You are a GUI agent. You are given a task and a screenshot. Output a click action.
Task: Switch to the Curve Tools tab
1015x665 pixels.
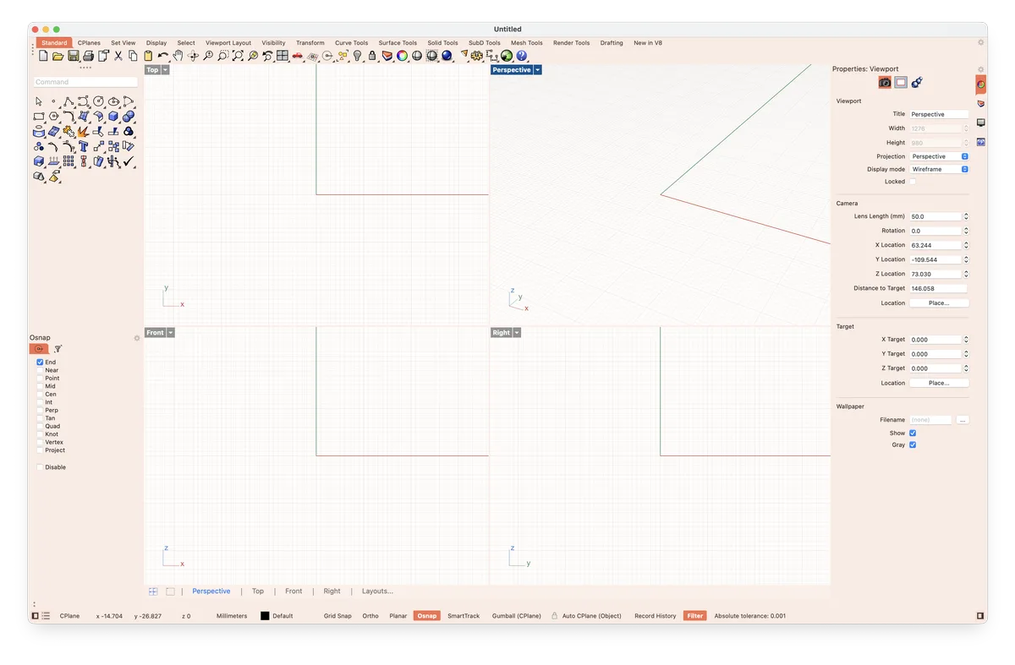click(x=351, y=43)
